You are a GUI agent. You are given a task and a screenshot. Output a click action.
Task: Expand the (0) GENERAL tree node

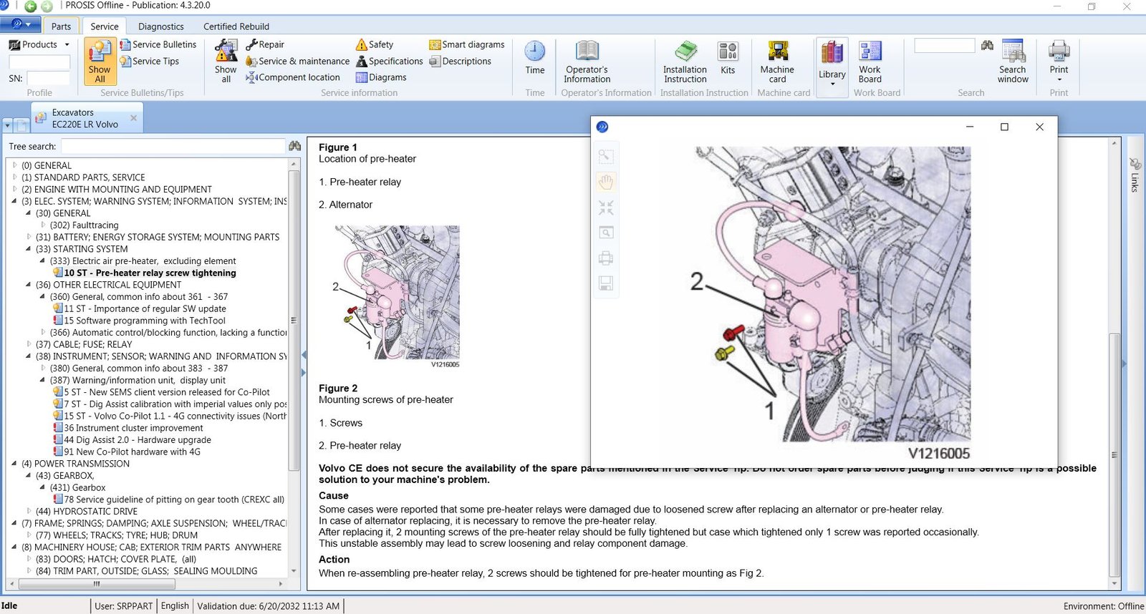[x=14, y=165]
